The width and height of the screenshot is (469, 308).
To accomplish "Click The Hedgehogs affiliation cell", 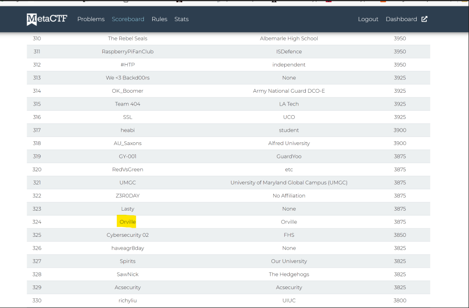I will 289,274.
